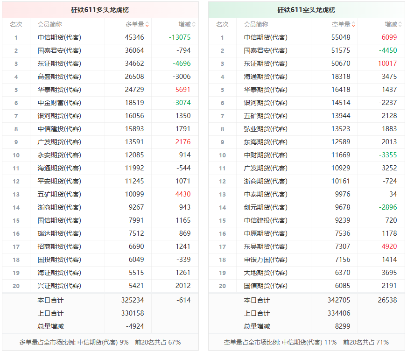
Task: Sort long table by 多单量 arrow icon
Action: click(147, 25)
